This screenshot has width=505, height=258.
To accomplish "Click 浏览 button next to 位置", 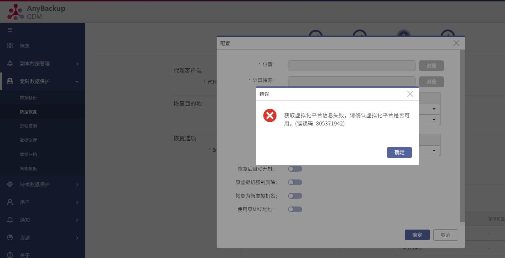I will [431, 66].
